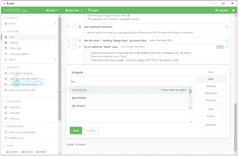
Task: Show more projects chevron
Action: (30, 95)
